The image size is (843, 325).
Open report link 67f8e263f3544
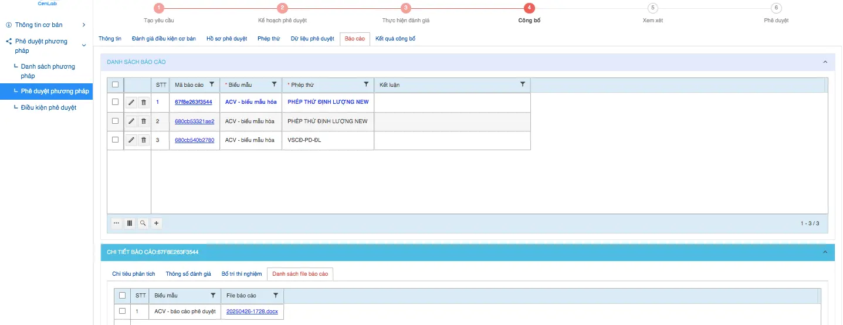[194, 102]
